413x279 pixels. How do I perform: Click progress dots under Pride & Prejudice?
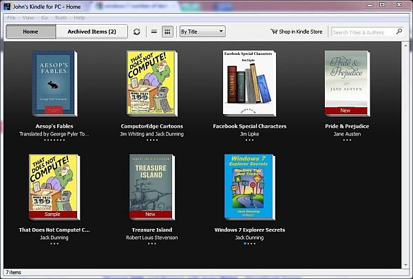347,140
